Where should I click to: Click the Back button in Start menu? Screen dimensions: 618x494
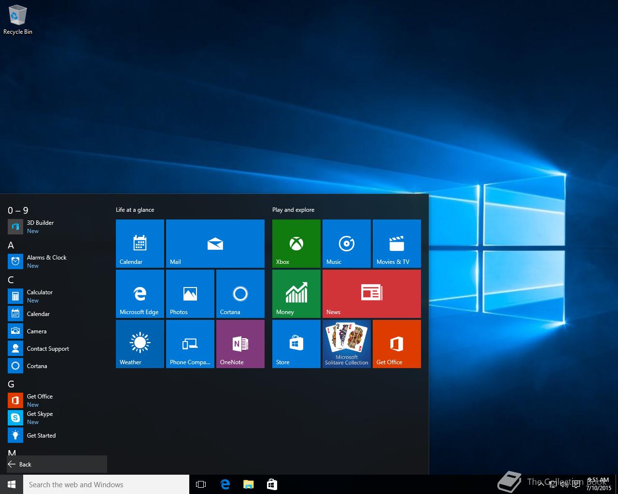[57, 464]
